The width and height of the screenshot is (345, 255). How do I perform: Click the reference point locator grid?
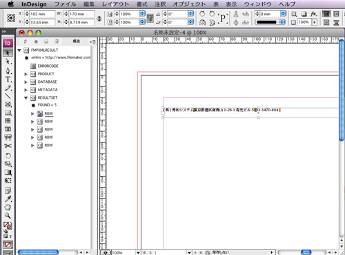tap(11, 18)
